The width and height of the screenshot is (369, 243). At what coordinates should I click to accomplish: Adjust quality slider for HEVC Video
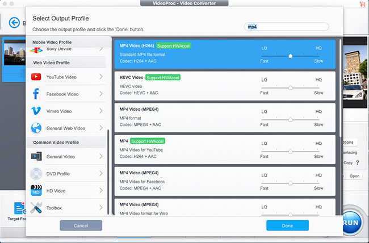(291, 87)
